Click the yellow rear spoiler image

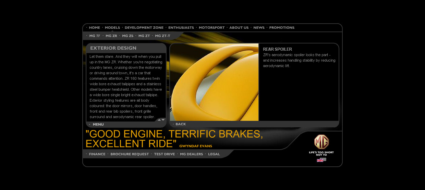(x=214, y=82)
